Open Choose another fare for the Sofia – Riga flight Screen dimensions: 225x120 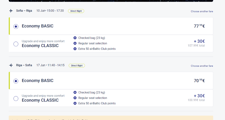[x=202, y=11]
